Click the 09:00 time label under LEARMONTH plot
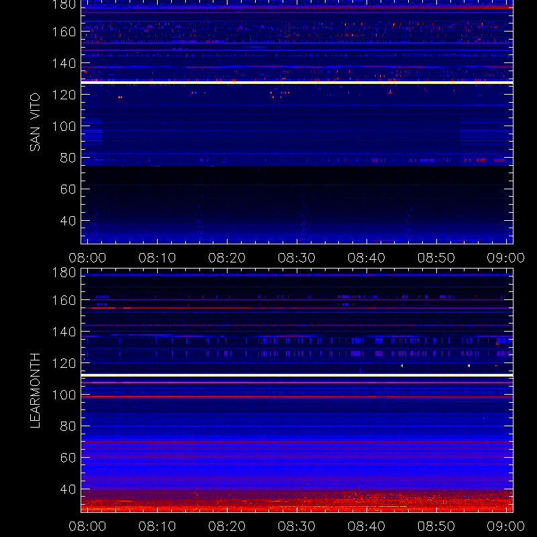The width and height of the screenshot is (537, 537). (x=506, y=526)
